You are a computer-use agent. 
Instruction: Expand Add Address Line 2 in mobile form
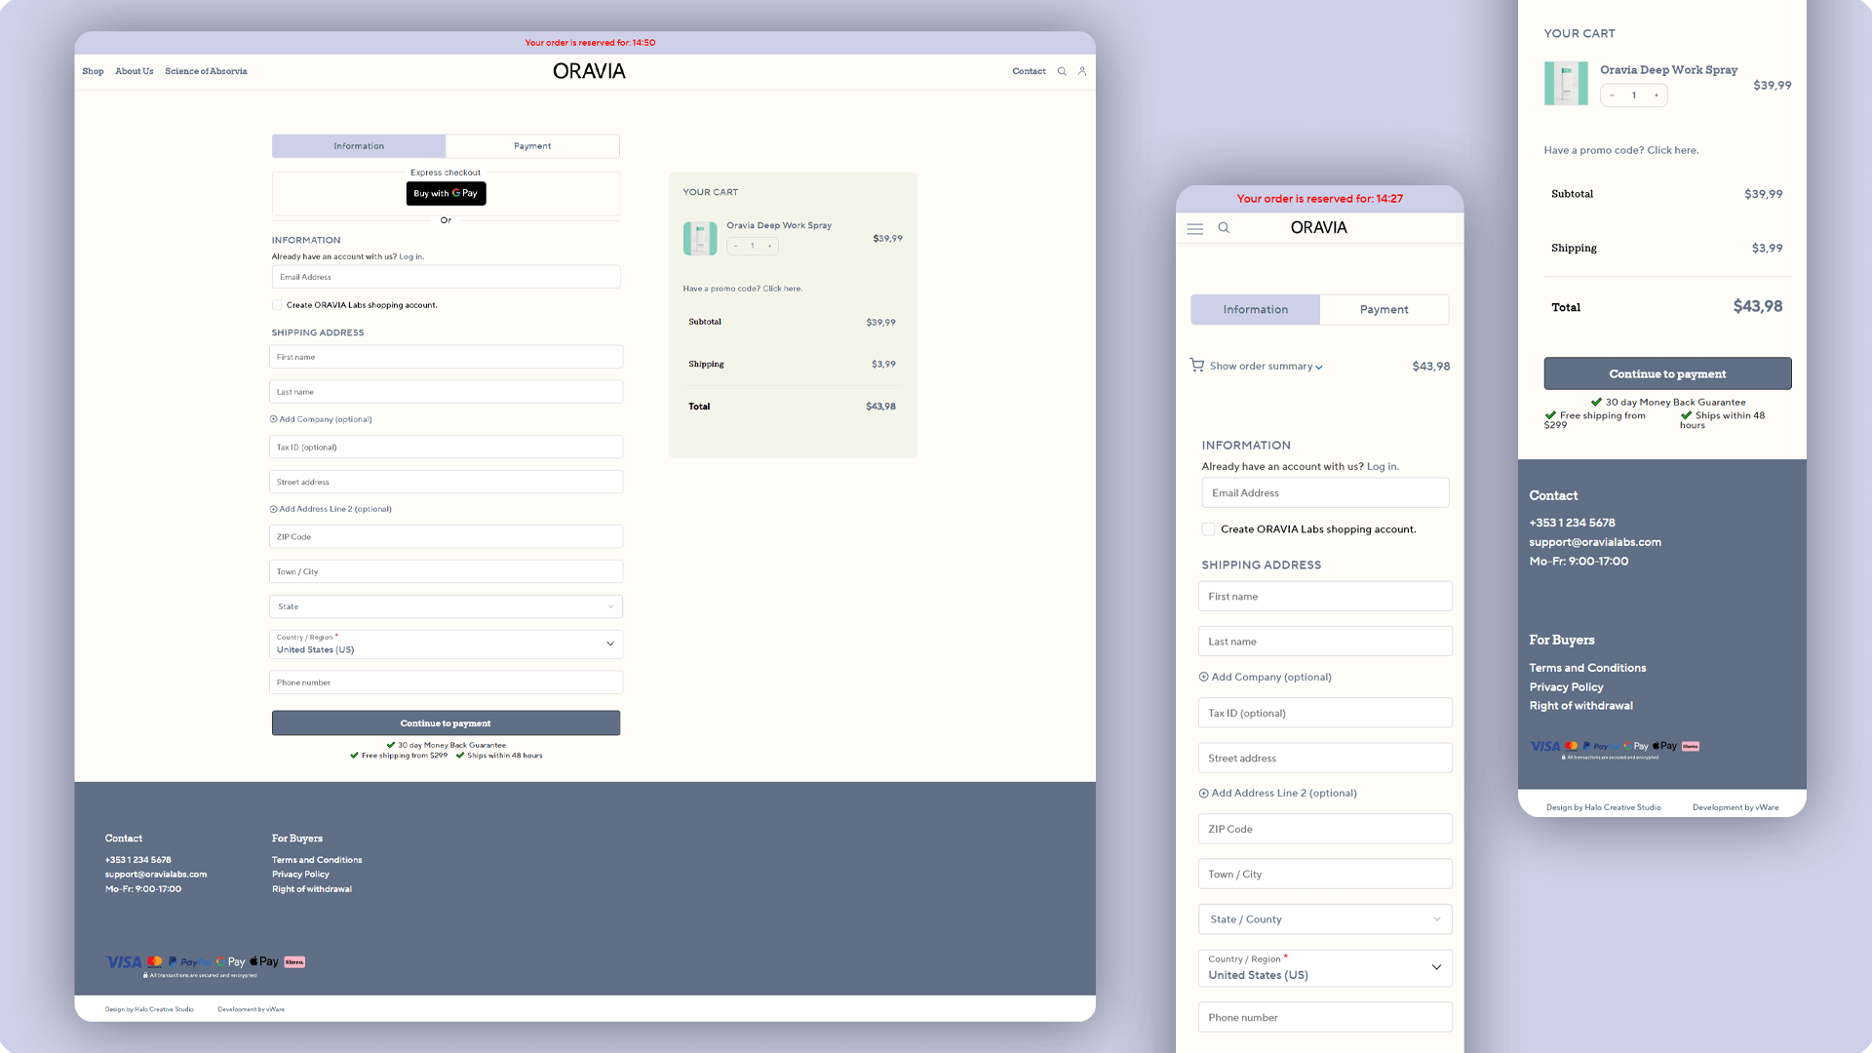(1277, 793)
